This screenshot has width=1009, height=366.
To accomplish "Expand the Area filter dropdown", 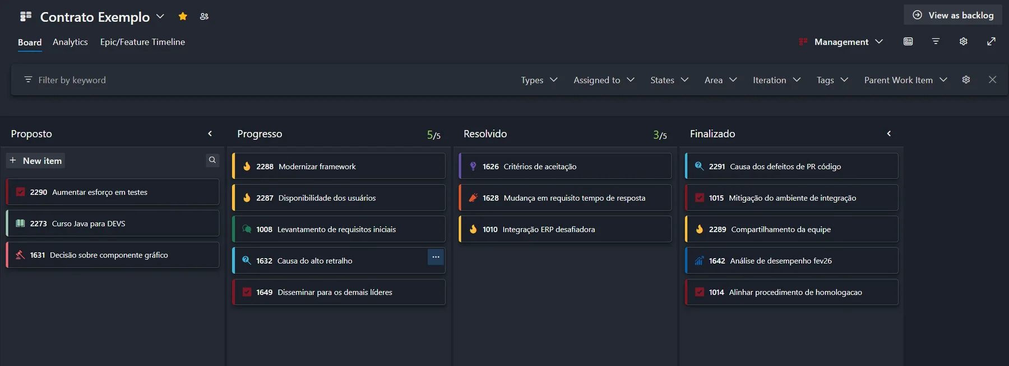I will (x=720, y=80).
